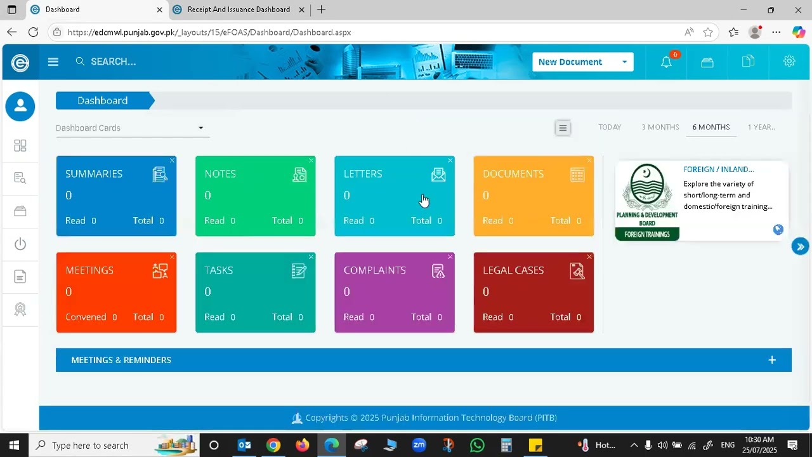This screenshot has height=457, width=812.
Task: Open the hamburger navigation menu
Action: [x=53, y=62]
